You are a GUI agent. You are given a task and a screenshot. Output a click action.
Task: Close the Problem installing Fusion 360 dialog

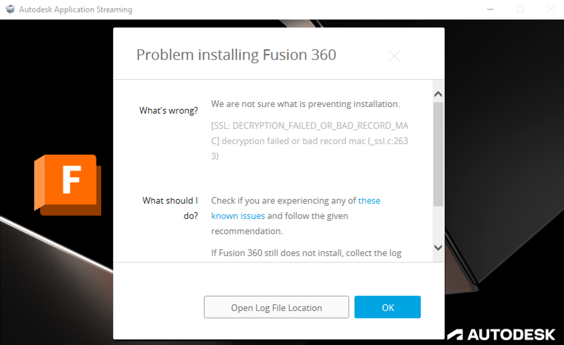click(x=394, y=56)
